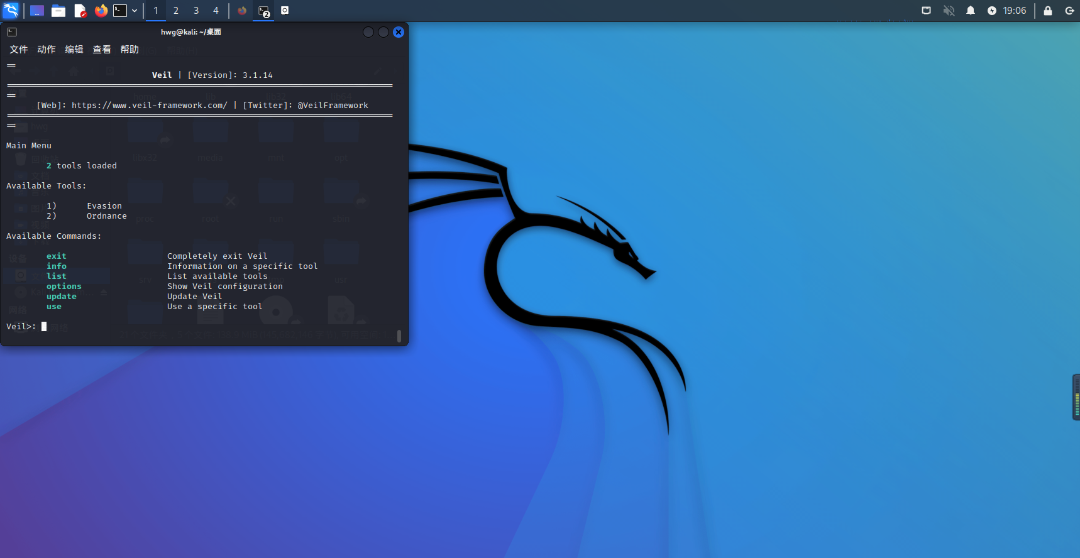This screenshot has height=558, width=1080.
Task: Click the @VeilFramework Twitter handle
Action: (x=333, y=106)
